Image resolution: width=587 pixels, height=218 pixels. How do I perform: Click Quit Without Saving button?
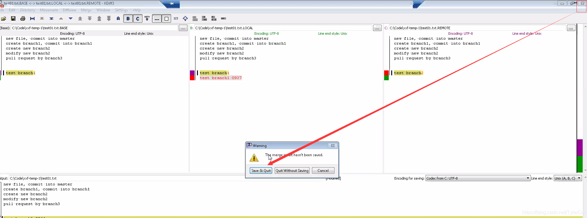pyautogui.click(x=292, y=171)
